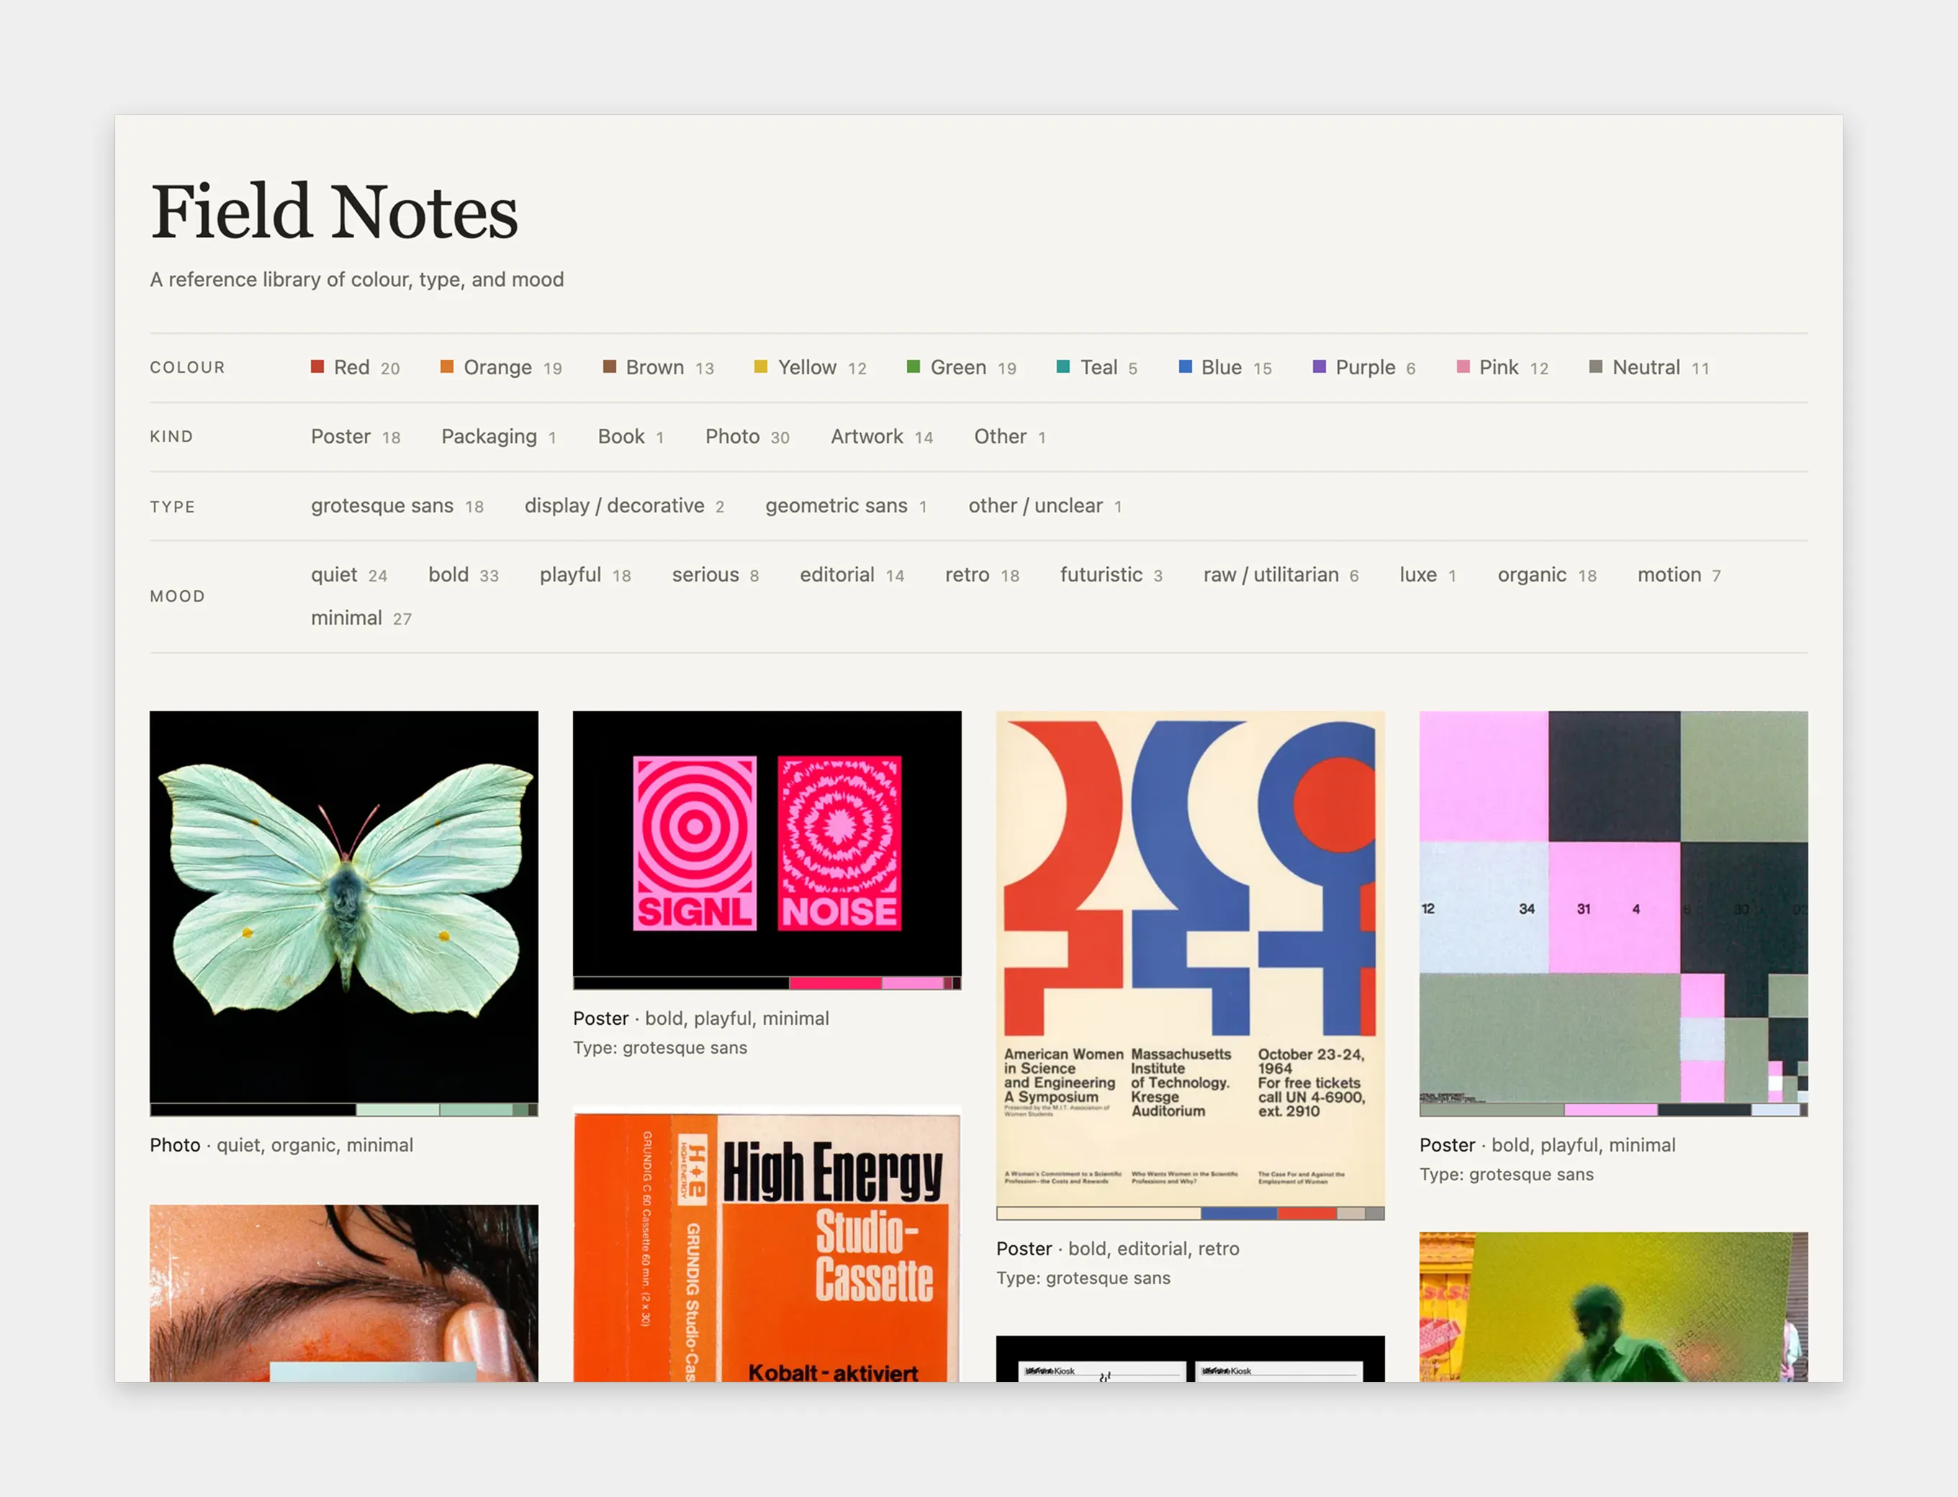The height and width of the screenshot is (1497, 1958).
Task: Filter by display / decorative type
Action: 624,506
